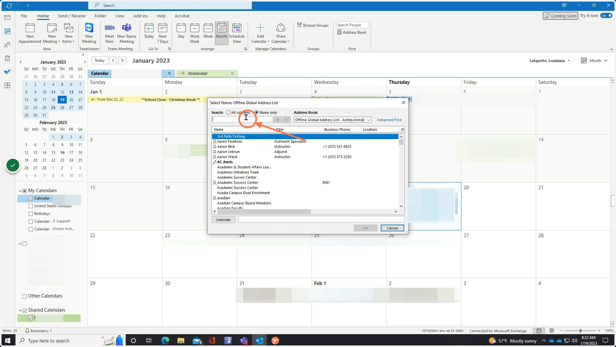The width and height of the screenshot is (616, 347).
Task: Click the Today button above calendar
Action: pos(100,61)
